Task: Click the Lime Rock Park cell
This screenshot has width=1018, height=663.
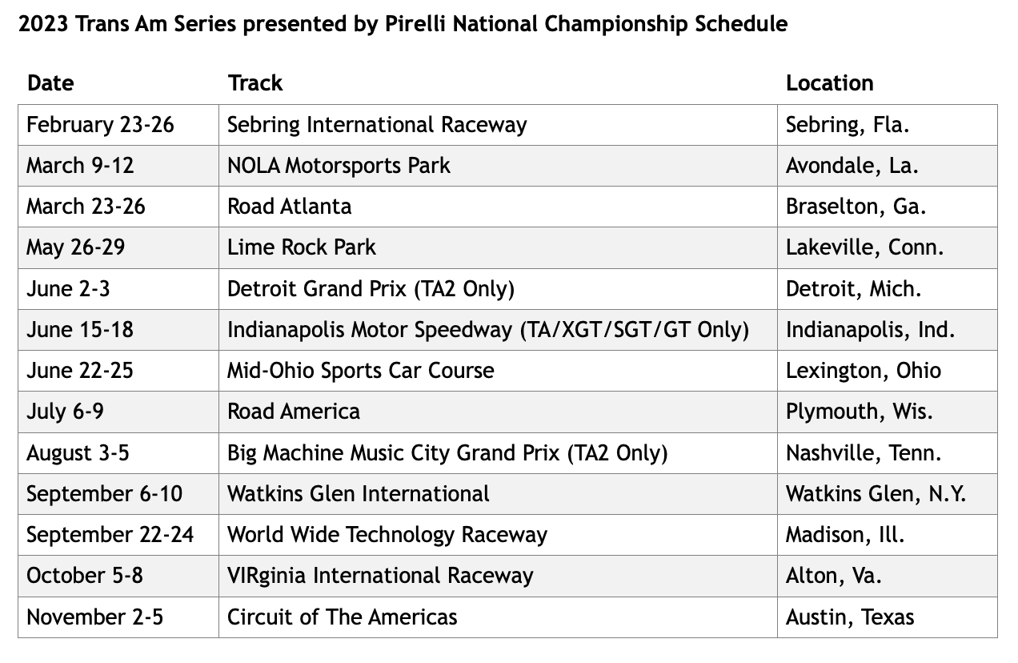Action: [302, 247]
